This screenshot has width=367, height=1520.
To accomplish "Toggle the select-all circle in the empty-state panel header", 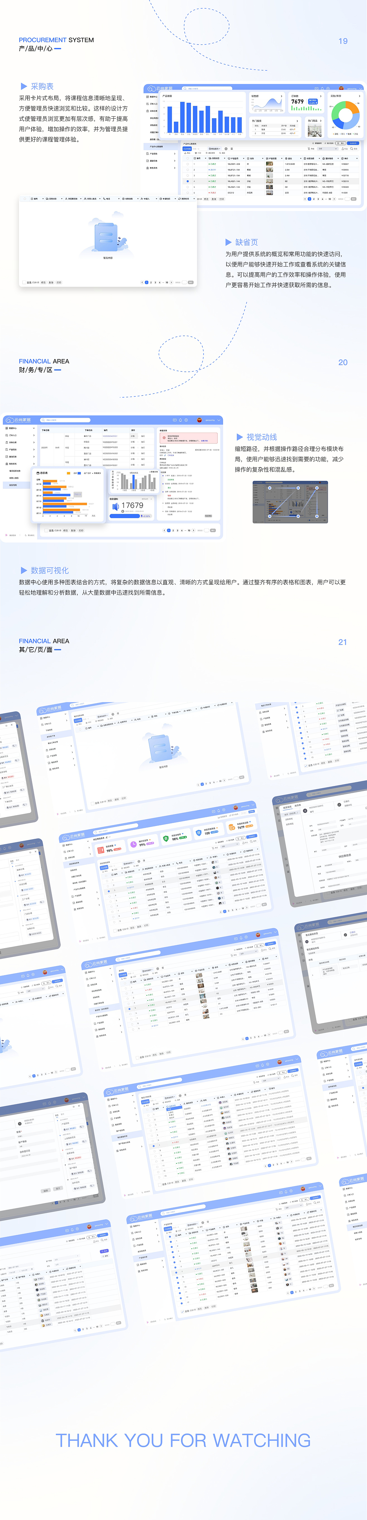I will [x=25, y=199].
